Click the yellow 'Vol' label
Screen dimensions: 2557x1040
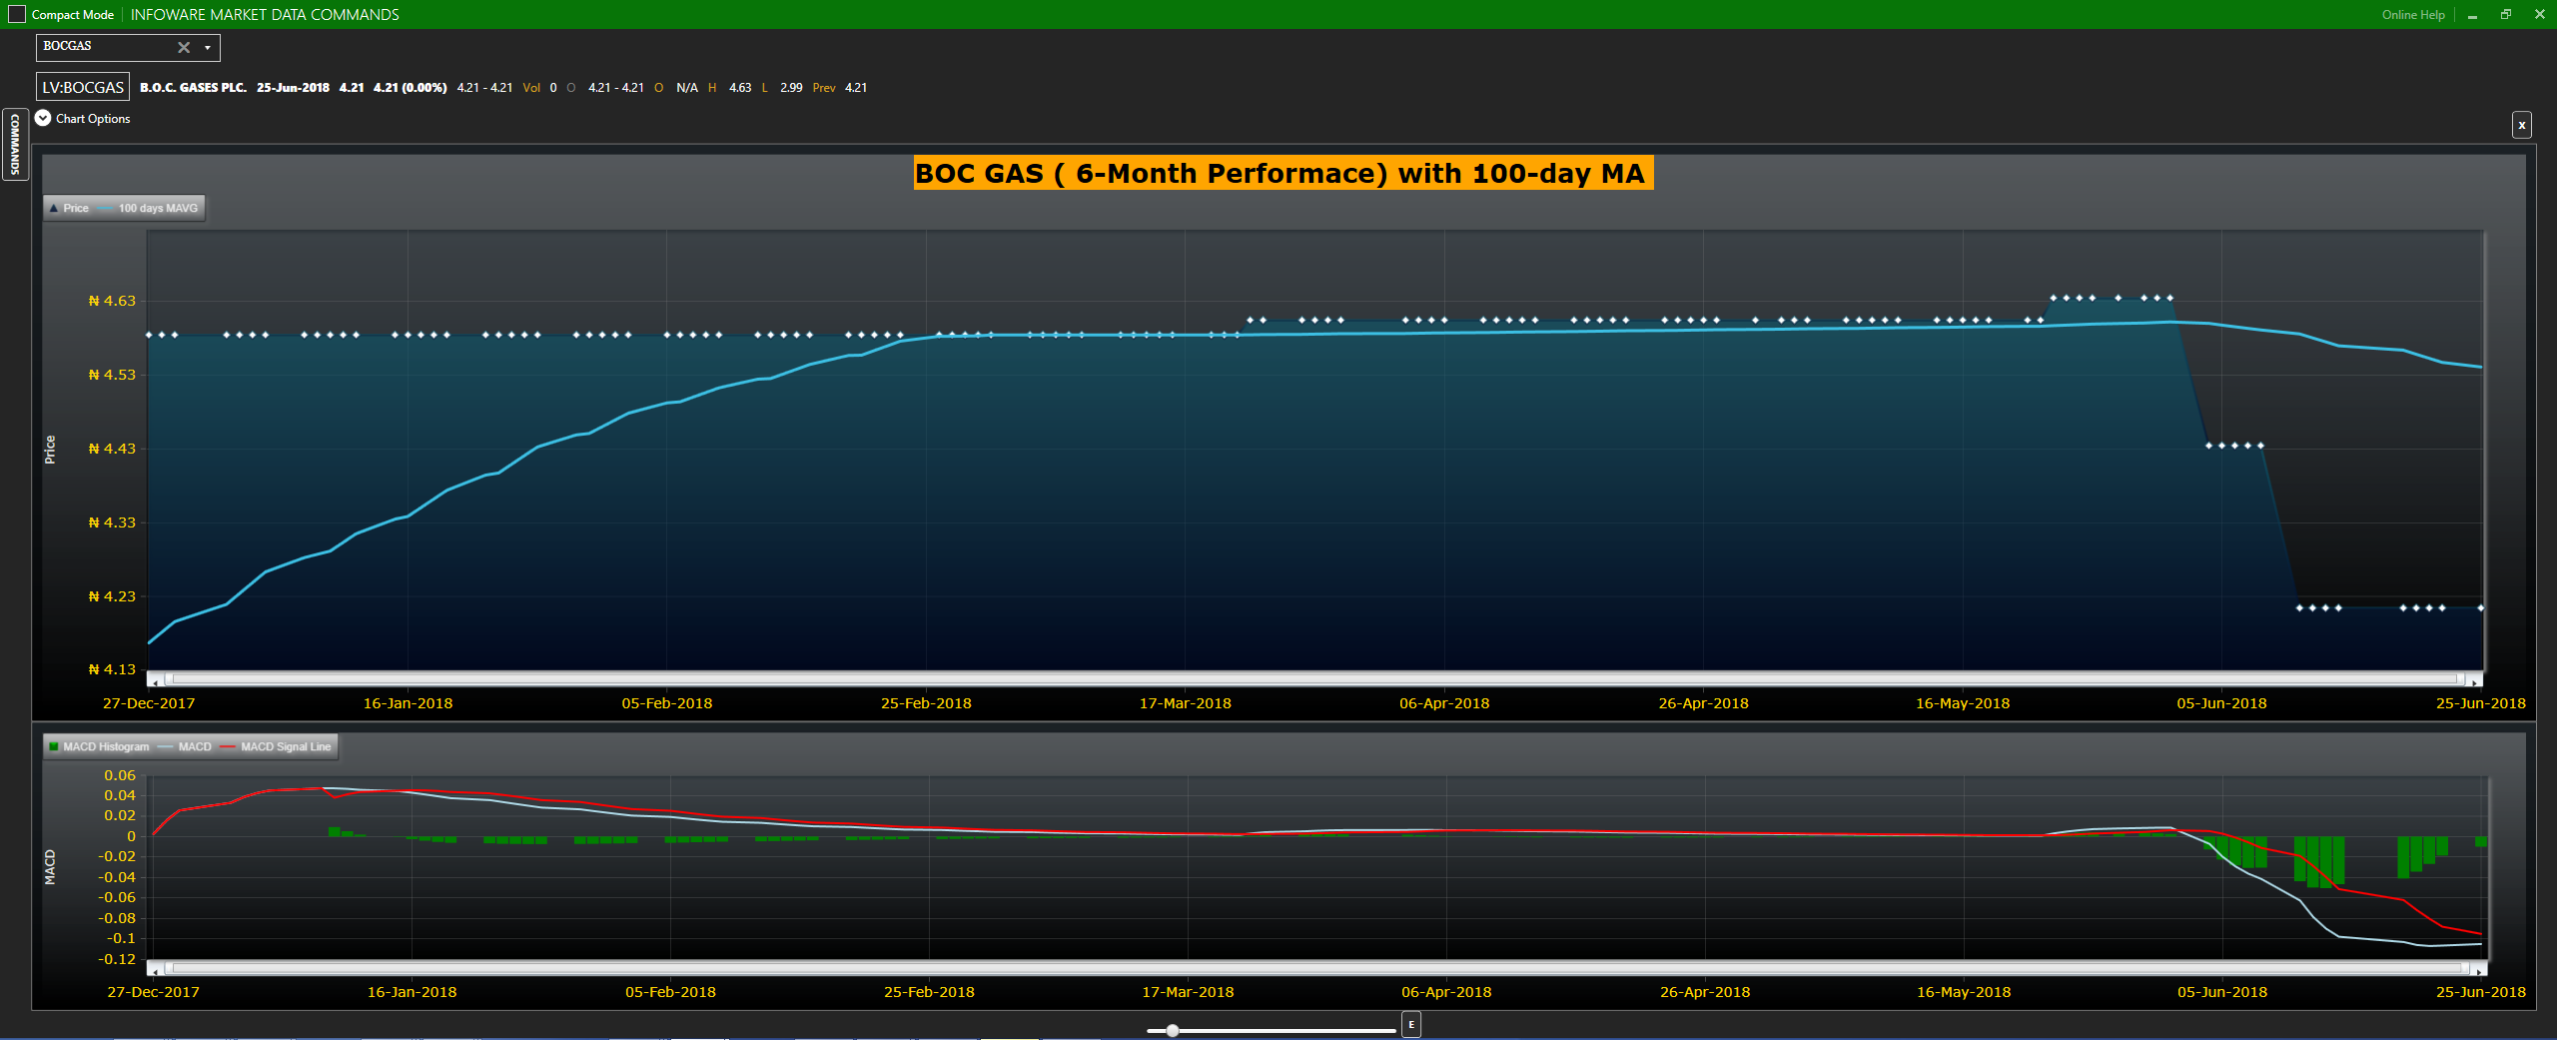tap(531, 88)
